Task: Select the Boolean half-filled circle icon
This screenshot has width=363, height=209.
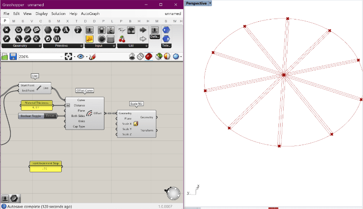Action: pos(48,39)
